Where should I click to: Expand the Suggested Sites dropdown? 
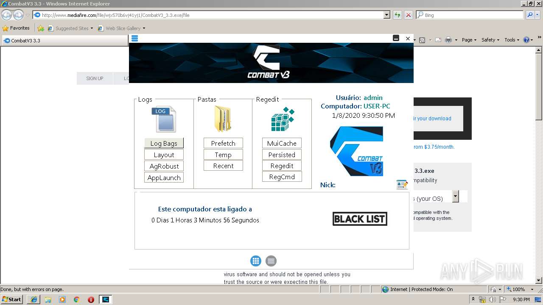tap(92, 28)
